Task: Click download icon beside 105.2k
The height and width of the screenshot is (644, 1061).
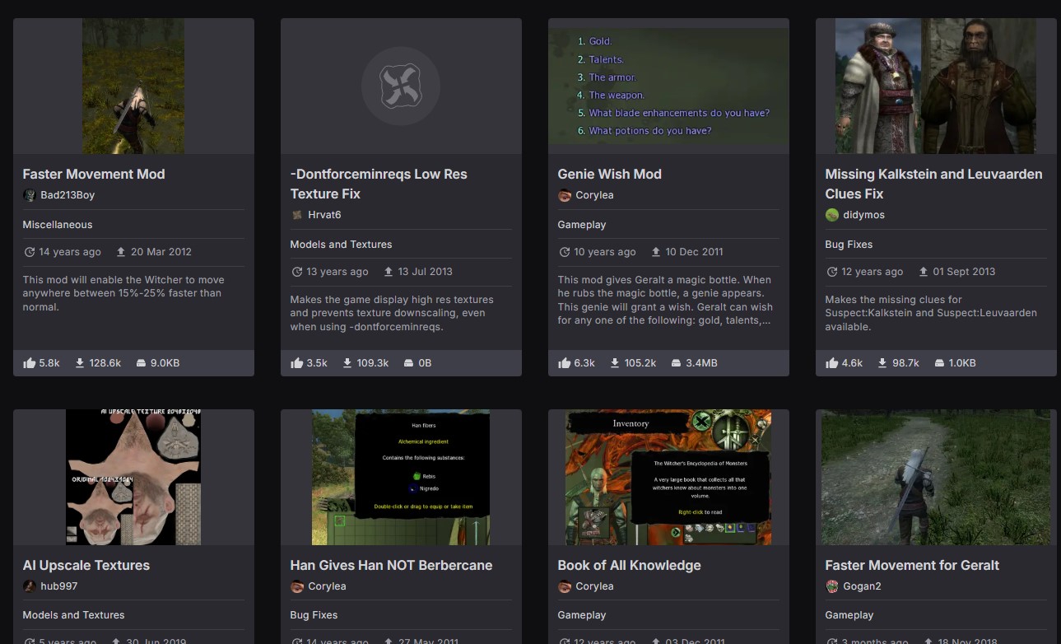Action: (614, 362)
